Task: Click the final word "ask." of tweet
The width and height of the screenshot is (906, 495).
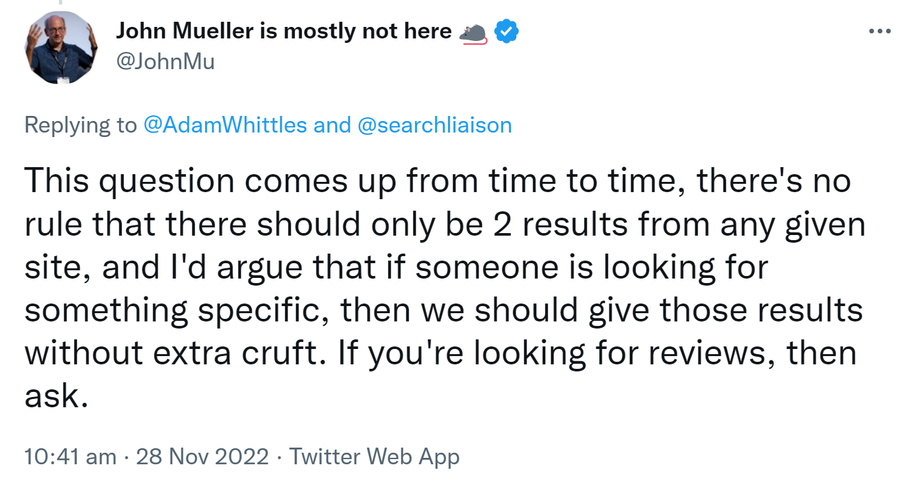Action: pyautogui.click(x=55, y=396)
